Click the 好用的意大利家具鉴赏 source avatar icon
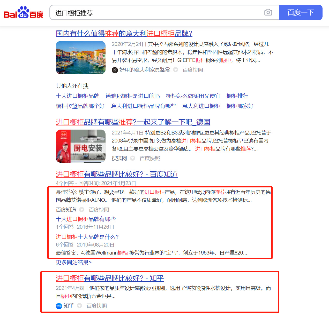Viewport: 329px width, 317px height. pos(115,70)
